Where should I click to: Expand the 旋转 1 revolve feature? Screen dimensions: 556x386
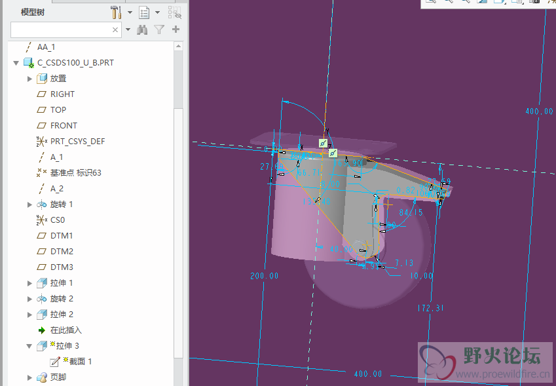click(x=29, y=204)
